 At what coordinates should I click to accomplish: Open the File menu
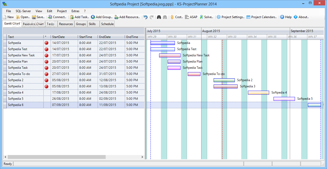click(x=9, y=11)
